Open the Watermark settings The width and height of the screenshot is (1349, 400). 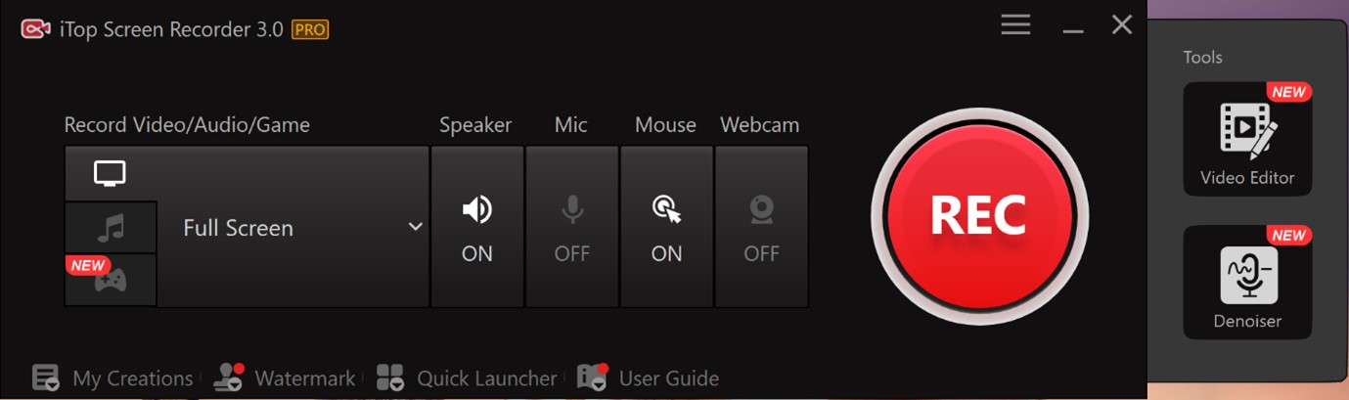coord(285,378)
